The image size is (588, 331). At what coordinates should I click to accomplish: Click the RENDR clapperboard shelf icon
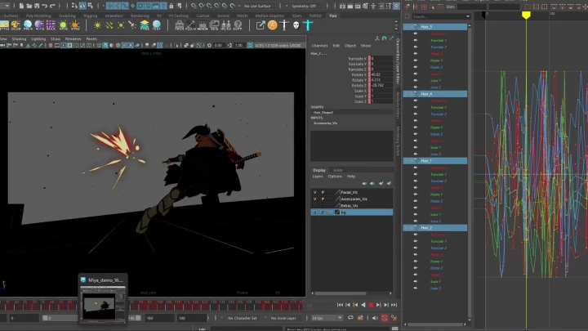click(203, 25)
